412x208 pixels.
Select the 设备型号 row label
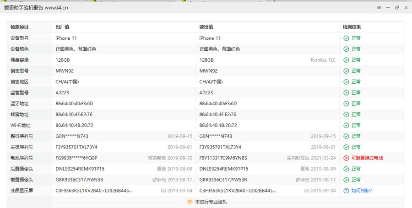click(19, 38)
